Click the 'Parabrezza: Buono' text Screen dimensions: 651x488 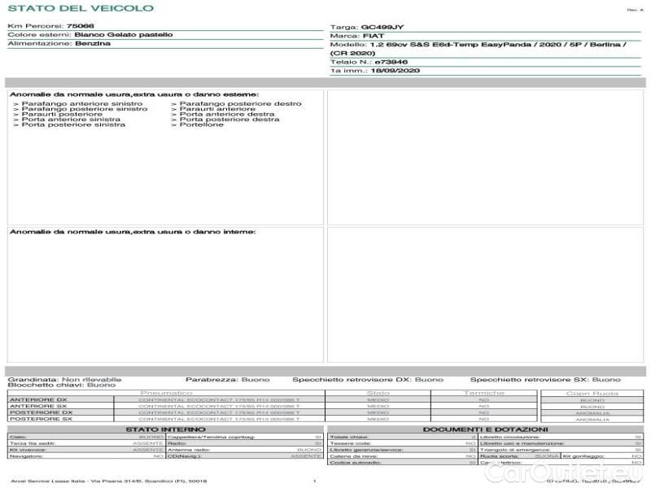(x=228, y=380)
